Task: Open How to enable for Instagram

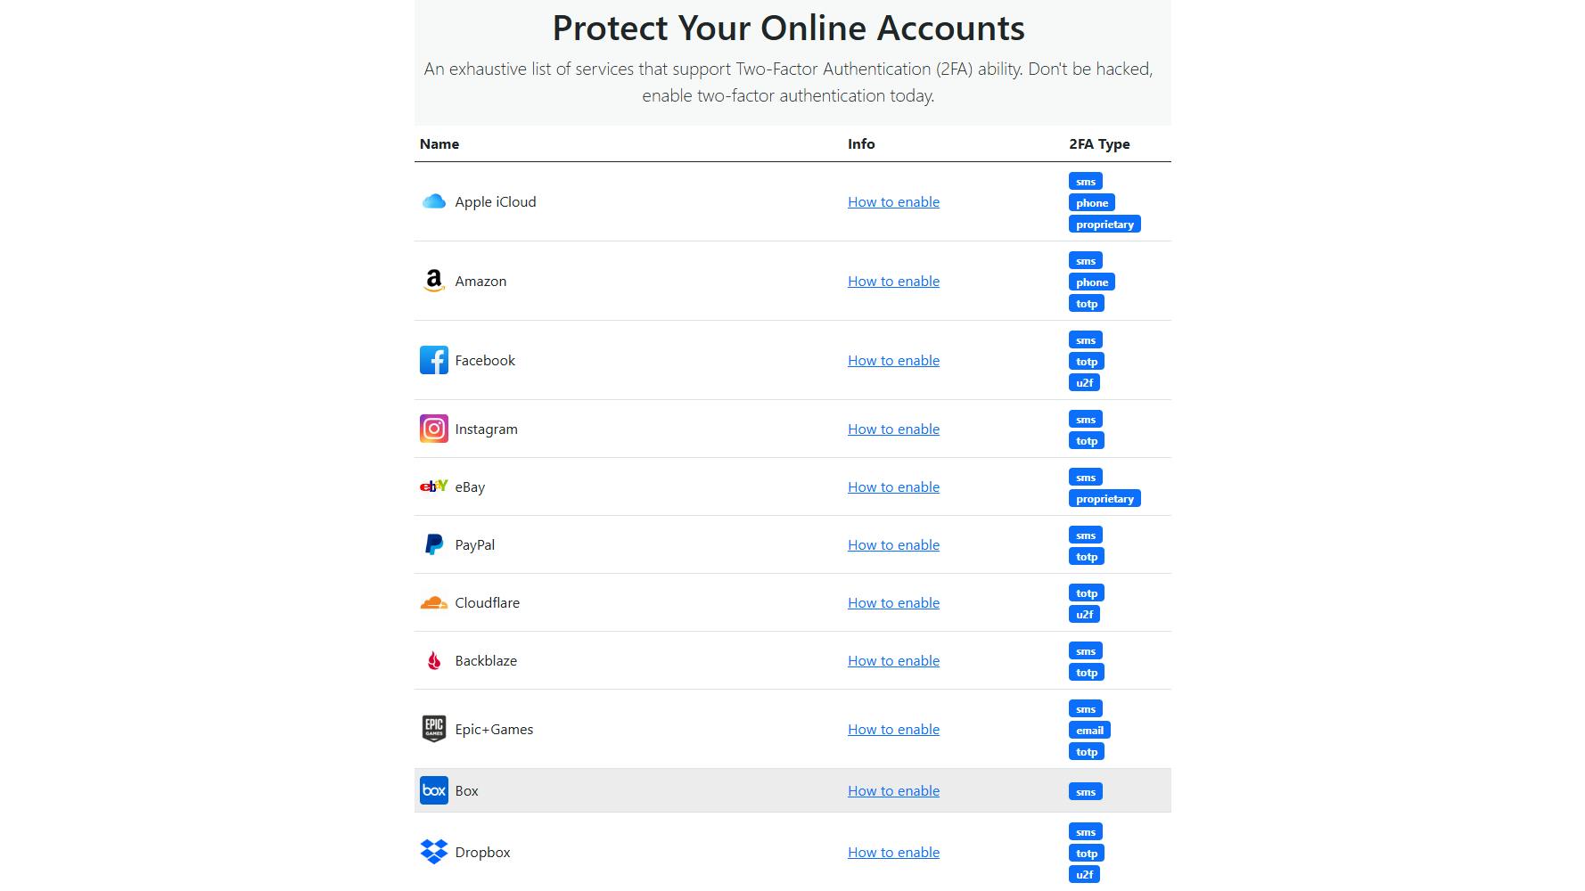Action: pyautogui.click(x=893, y=429)
